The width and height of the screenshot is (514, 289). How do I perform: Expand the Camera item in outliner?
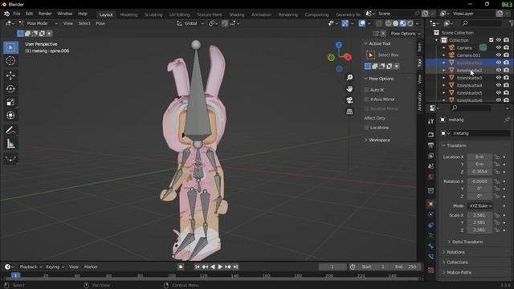pos(444,47)
